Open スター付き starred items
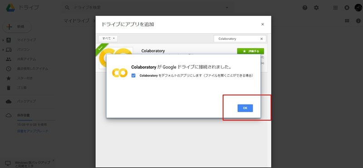Image resolution: width=363 pixels, height=168 pixels. coord(25,78)
